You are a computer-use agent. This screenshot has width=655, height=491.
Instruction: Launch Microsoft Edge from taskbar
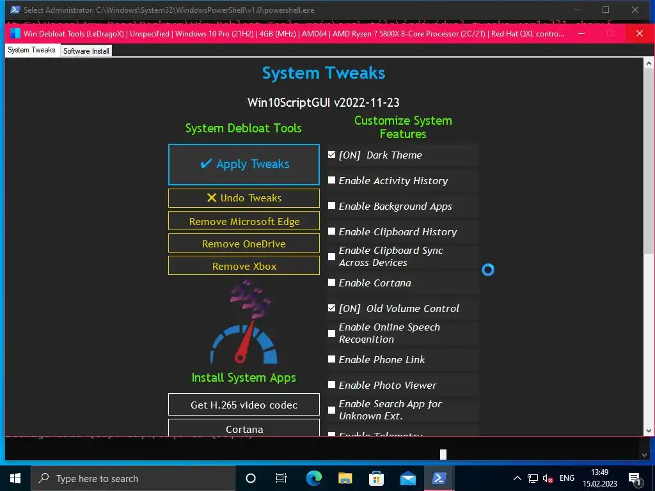[x=314, y=478]
